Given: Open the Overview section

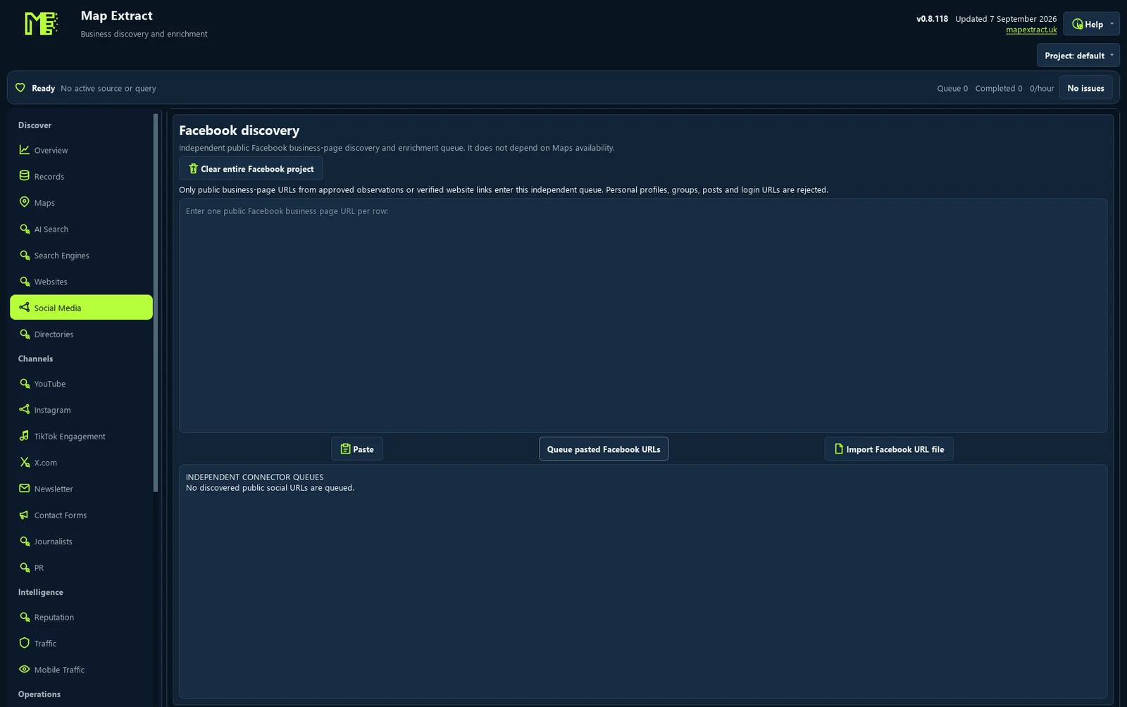Looking at the screenshot, I should (x=81, y=150).
